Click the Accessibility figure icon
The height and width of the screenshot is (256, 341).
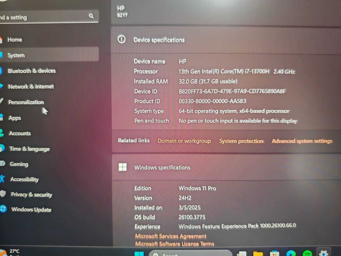tap(2, 178)
